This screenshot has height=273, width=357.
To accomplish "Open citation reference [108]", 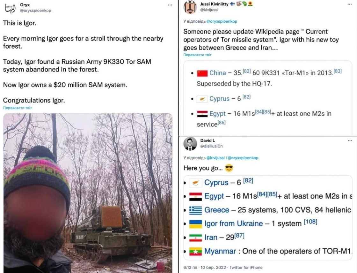I will click(310, 222).
